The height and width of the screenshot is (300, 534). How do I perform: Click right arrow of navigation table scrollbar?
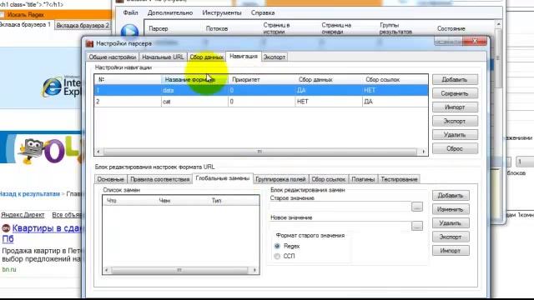(423, 152)
